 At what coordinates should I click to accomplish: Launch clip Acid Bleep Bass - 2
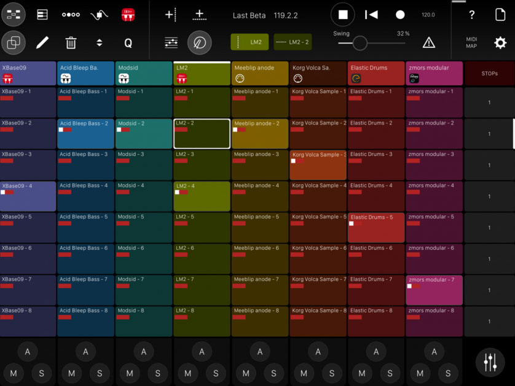pyautogui.click(x=85, y=134)
